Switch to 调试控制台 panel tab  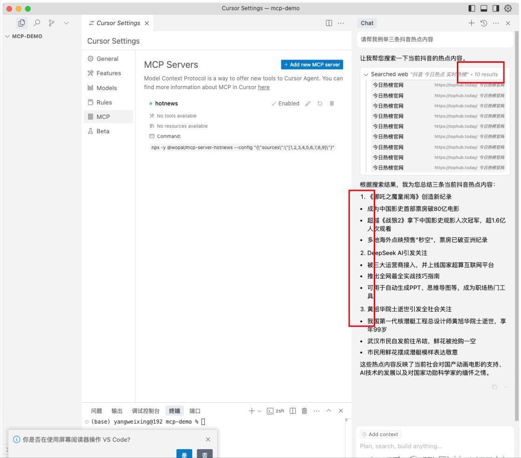(145, 411)
